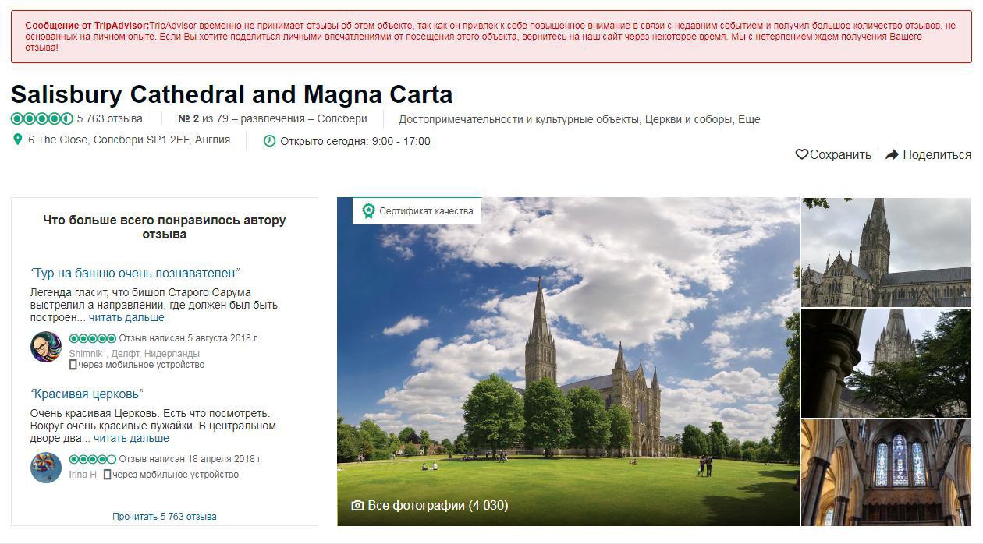Click Что больше всего понравилось автору отзыва heading
Viewport: 983px width, 544px height.
(165, 227)
